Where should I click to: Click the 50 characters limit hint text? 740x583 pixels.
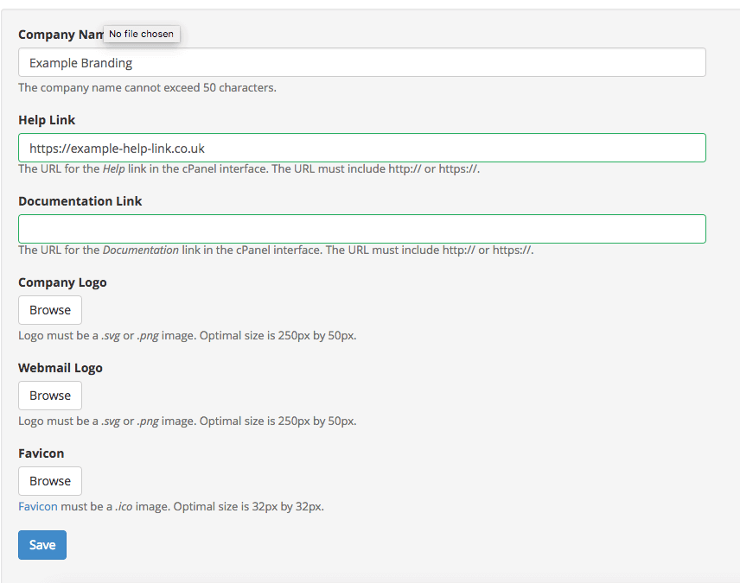click(147, 88)
